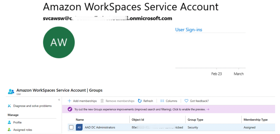Click the svcawsw email address text

tap(108, 18)
